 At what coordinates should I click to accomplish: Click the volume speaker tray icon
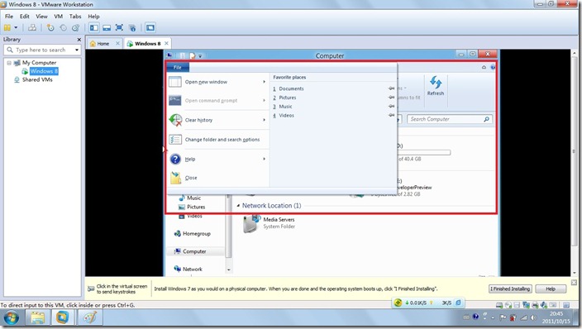533,317
